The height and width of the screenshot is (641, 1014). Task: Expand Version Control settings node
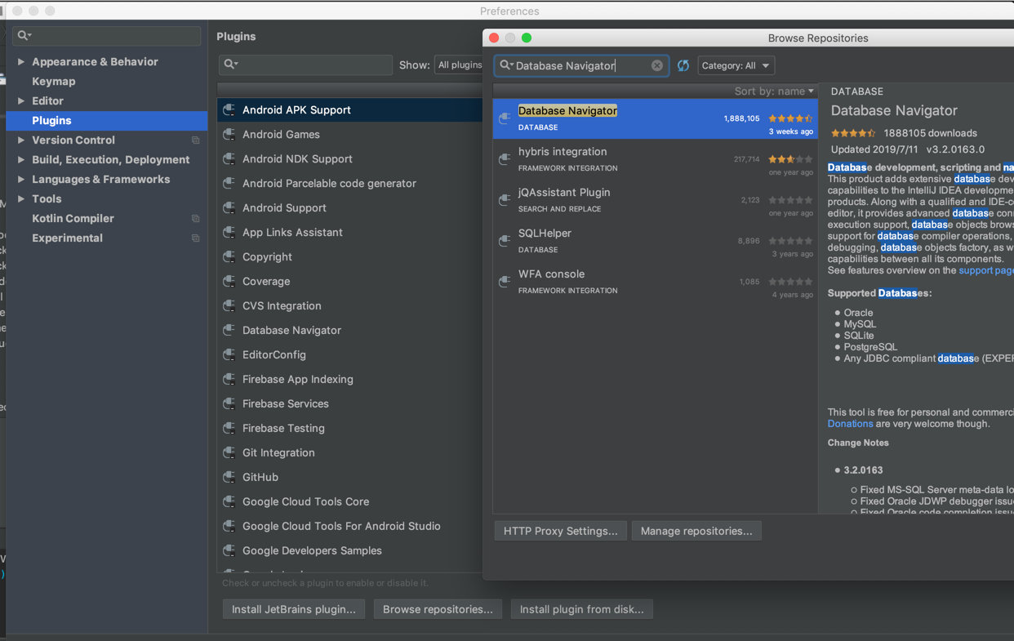coord(21,140)
